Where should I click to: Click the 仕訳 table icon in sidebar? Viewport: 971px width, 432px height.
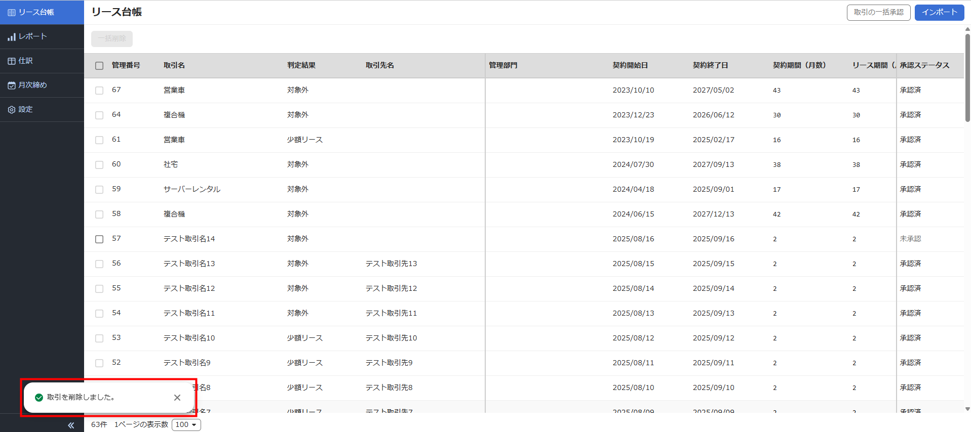tap(11, 61)
